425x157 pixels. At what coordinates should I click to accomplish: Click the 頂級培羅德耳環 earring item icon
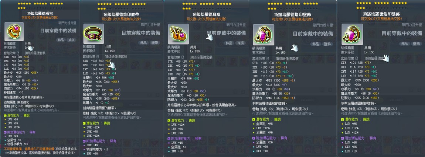[178, 34]
